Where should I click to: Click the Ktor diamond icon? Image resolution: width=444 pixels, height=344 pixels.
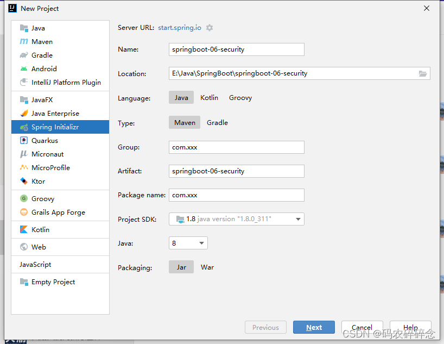[x=24, y=181]
